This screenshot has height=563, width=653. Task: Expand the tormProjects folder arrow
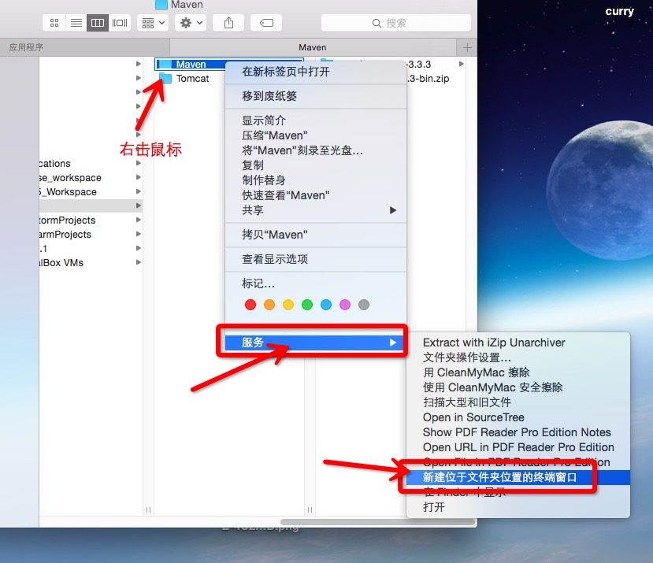point(139,220)
